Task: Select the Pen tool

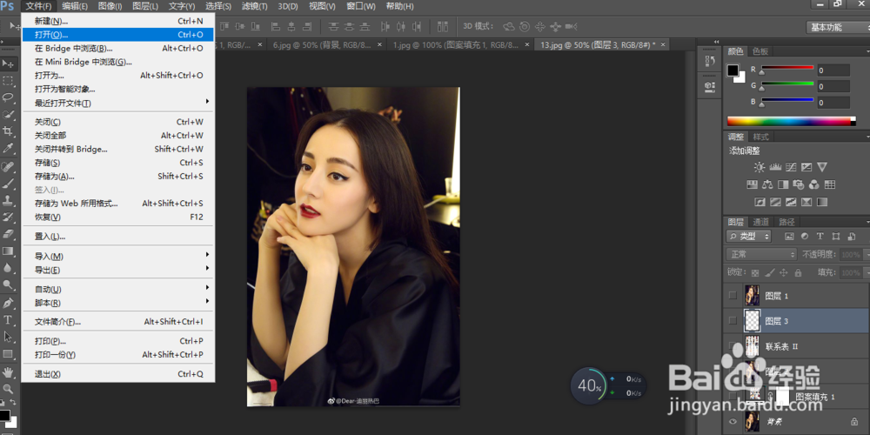Action: [x=9, y=303]
